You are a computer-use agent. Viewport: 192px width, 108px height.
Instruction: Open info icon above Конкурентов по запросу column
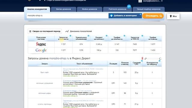click(x=160, y=61)
